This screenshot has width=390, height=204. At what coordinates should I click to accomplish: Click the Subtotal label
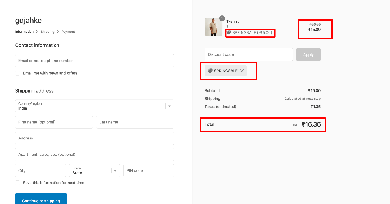(x=212, y=90)
